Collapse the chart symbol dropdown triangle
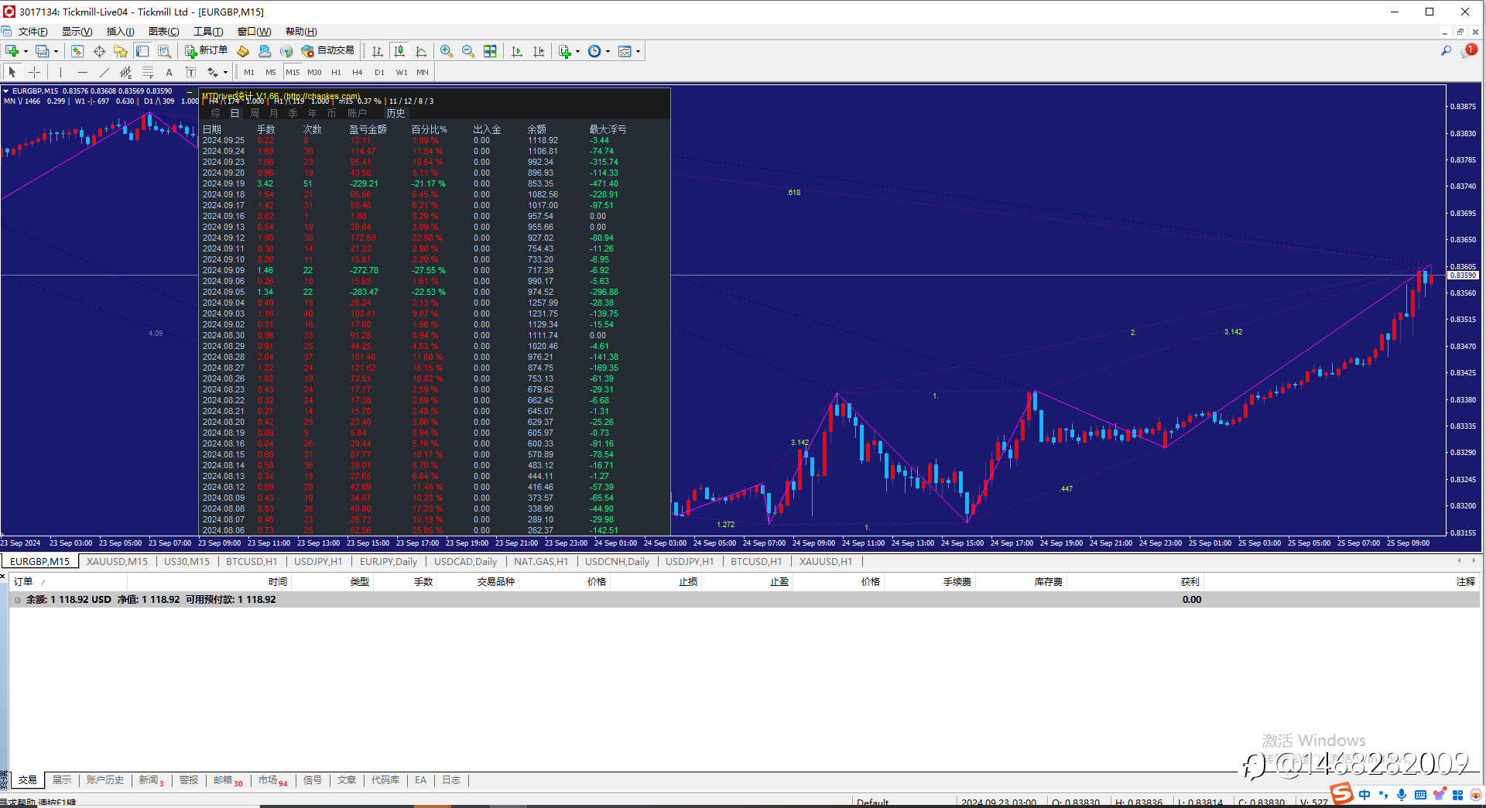1486x808 pixels. [x=6, y=91]
